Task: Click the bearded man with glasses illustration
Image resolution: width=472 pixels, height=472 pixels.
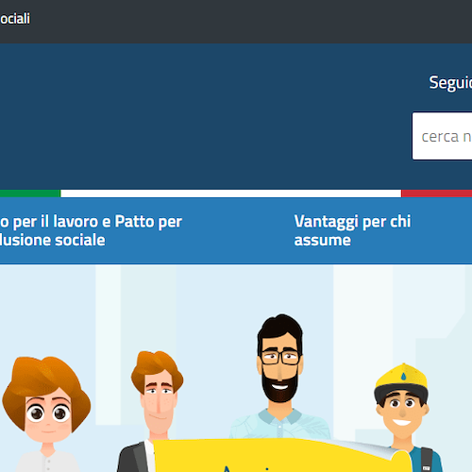Action: coord(279,377)
